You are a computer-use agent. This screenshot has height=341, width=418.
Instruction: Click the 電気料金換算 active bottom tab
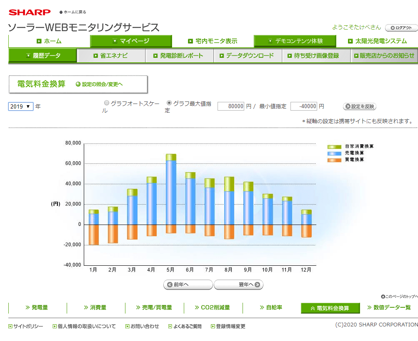(330, 308)
